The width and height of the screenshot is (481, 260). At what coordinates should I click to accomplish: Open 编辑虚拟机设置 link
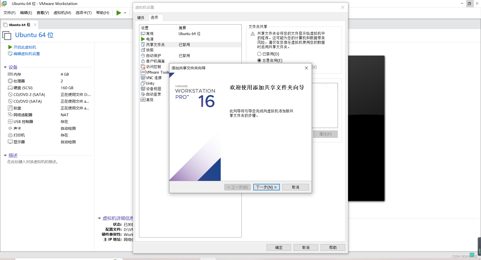26,54
